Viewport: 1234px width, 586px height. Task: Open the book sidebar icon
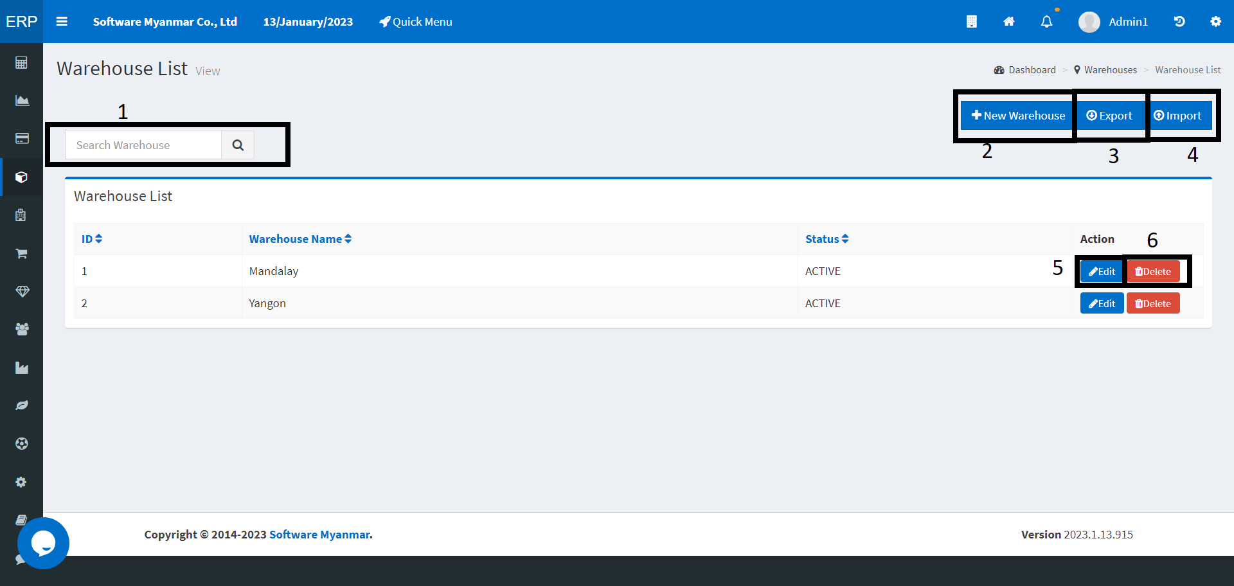(x=21, y=520)
